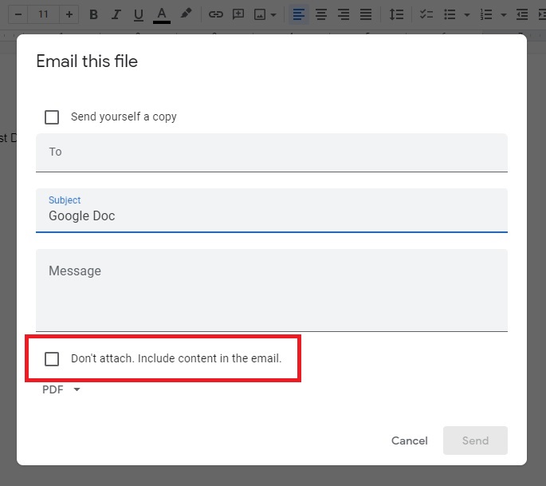
Task: Open the text color picker
Action: (162, 14)
